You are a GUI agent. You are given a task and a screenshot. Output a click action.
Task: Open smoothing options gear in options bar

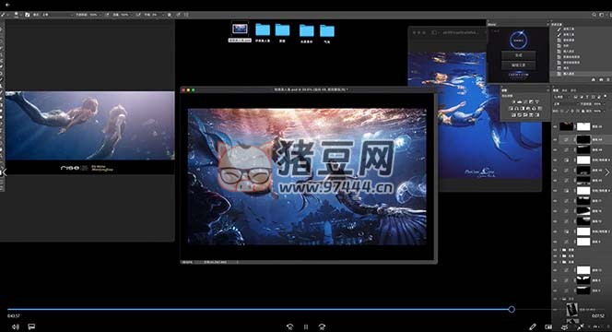[x=169, y=15]
